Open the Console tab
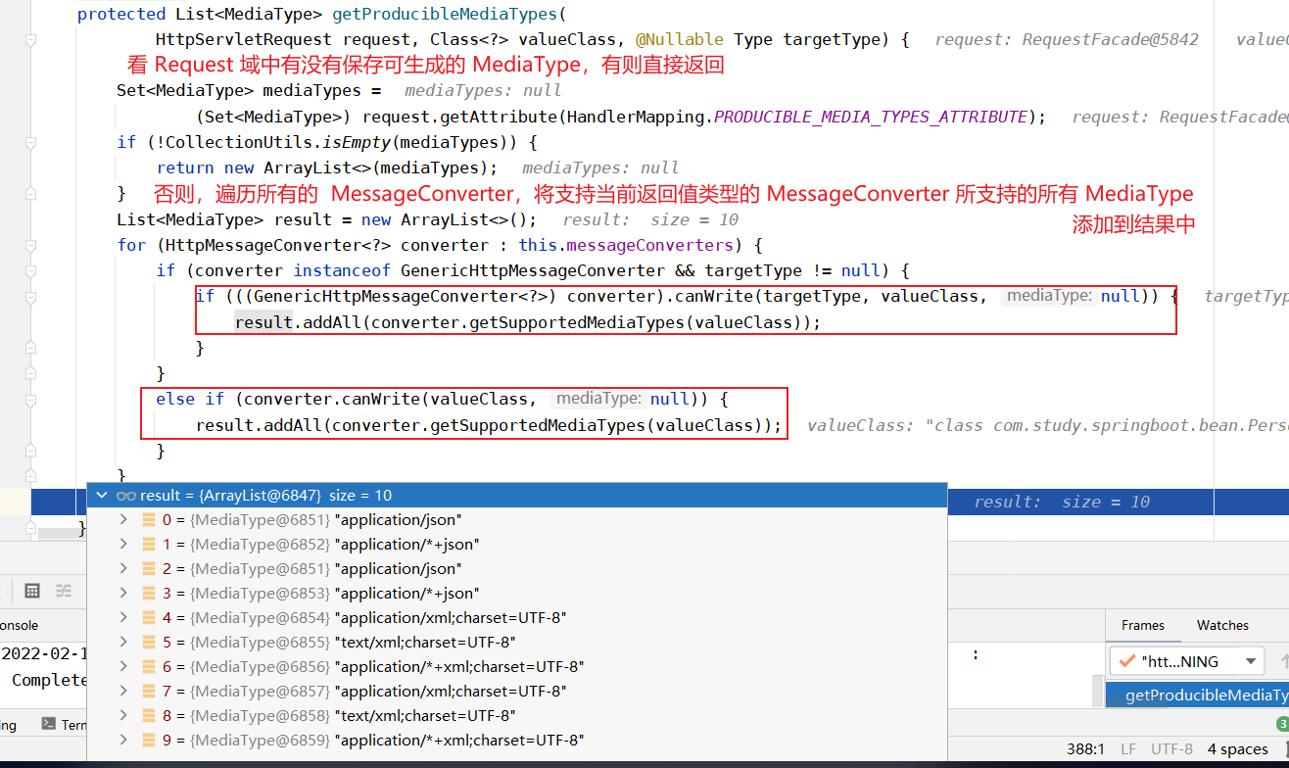Screen dimensions: 1289x768 click(x=19, y=625)
